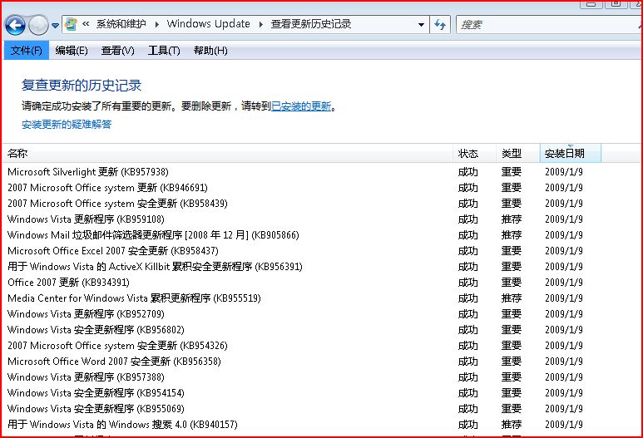This screenshot has height=438, width=643.
Task: Select ActiveX Killbit 累积安全更新 (KB956391) row
Action: pyautogui.click(x=321, y=266)
